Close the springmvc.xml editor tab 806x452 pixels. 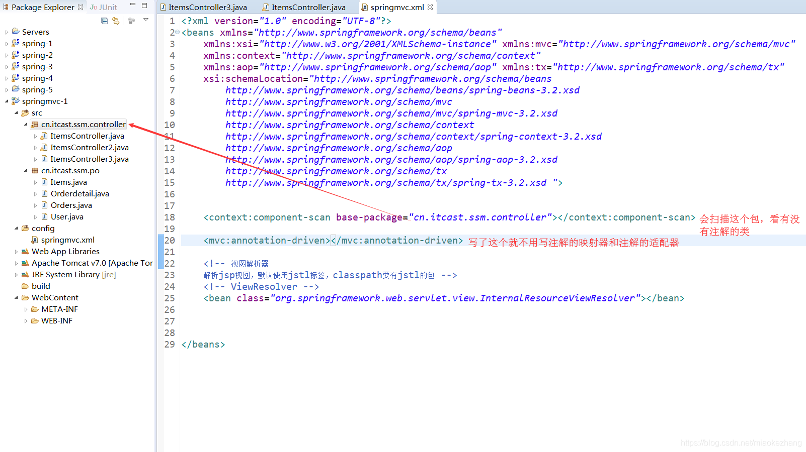click(430, 7)
